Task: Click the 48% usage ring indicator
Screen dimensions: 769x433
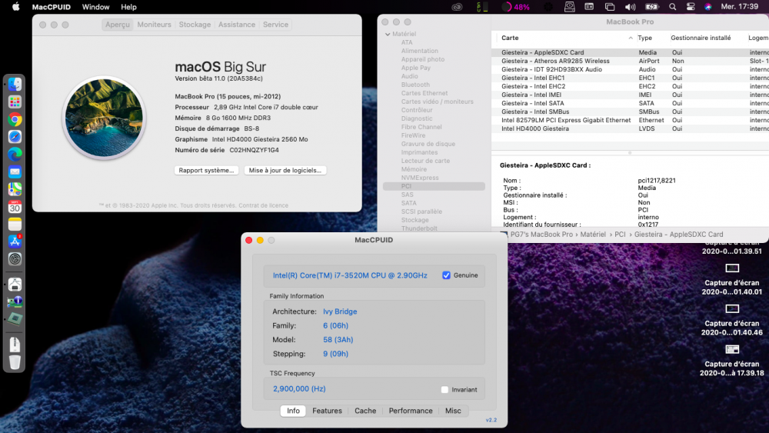Action: (x=515, y=7)
